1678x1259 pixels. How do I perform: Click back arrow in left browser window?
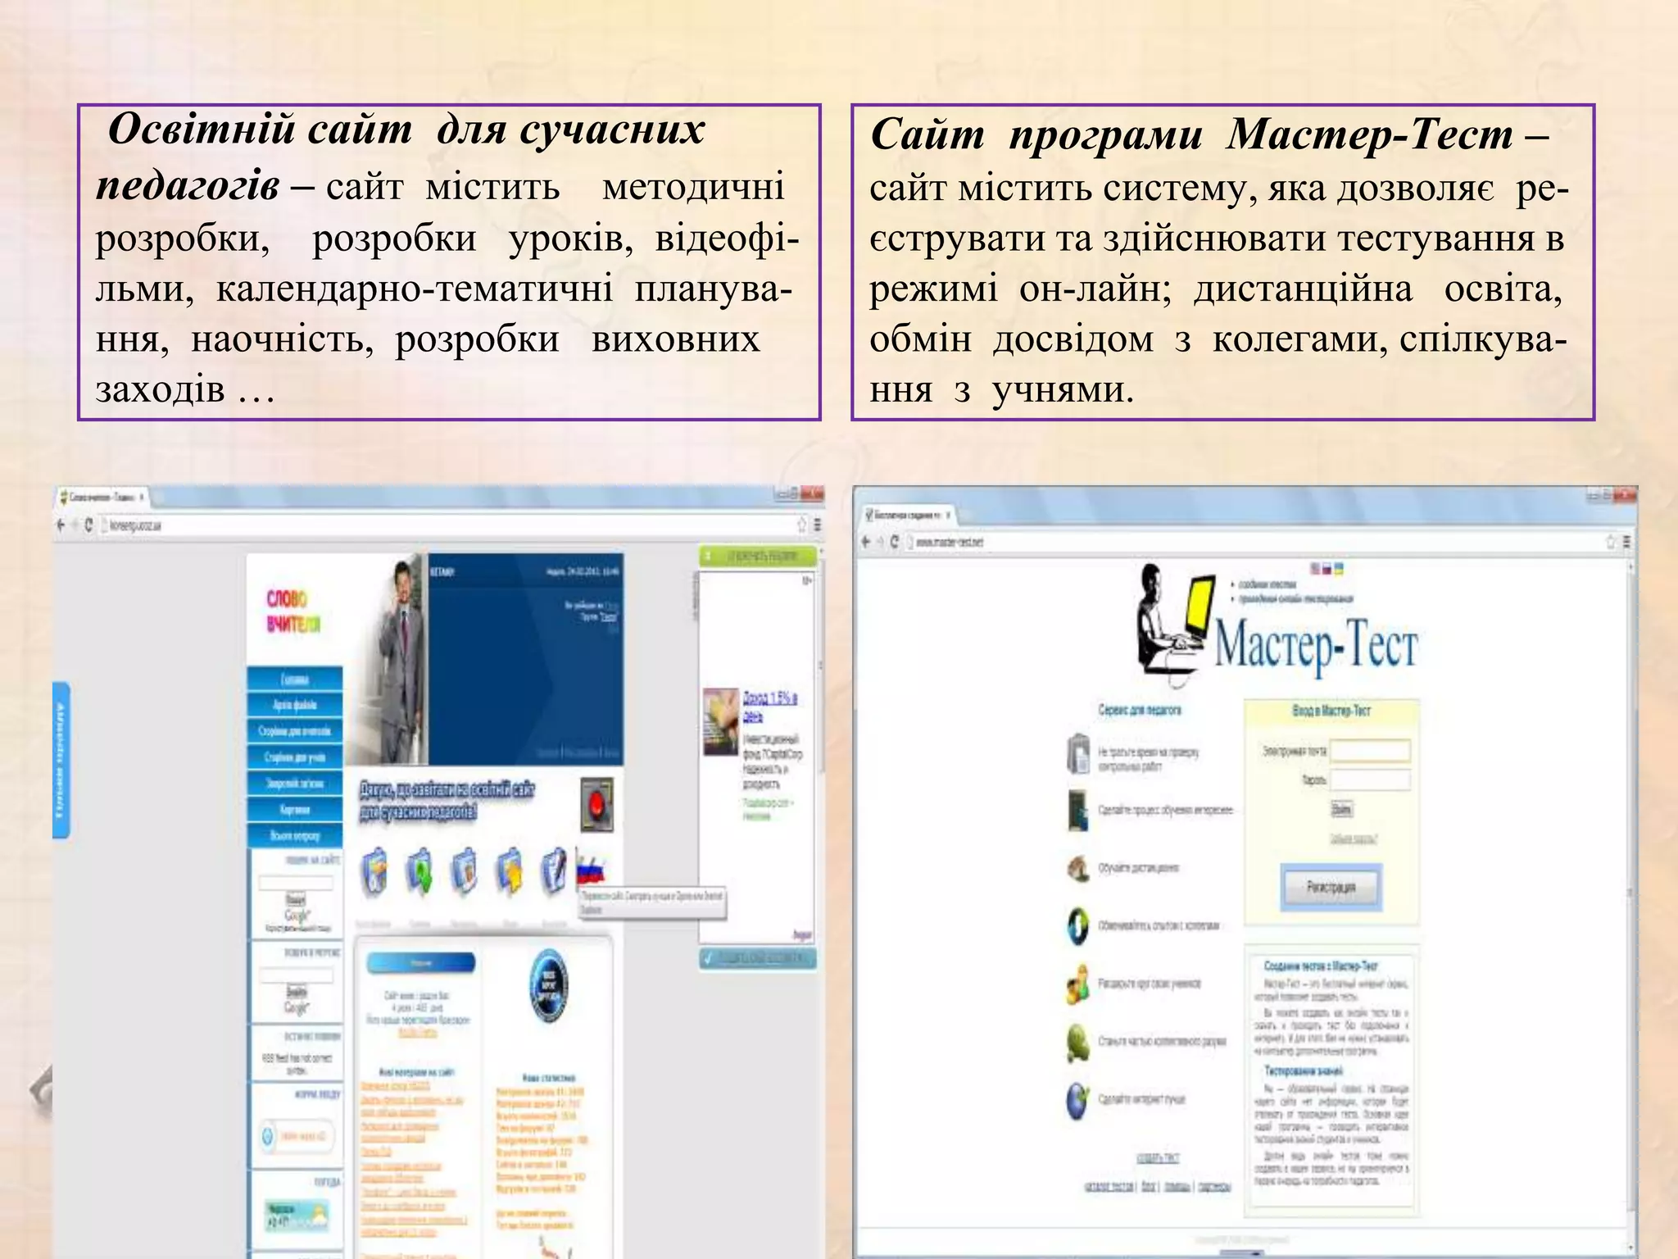pos(61,525)
